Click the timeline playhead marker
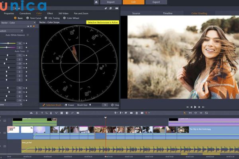This screenshot has height=159, width=239. pos(106,118)
